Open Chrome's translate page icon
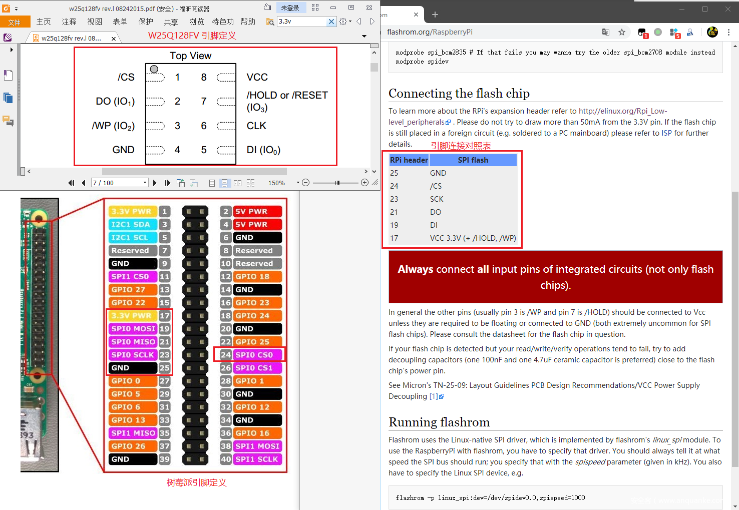Image resolution: width=739 pixels, height=510 pixels. 606,32
